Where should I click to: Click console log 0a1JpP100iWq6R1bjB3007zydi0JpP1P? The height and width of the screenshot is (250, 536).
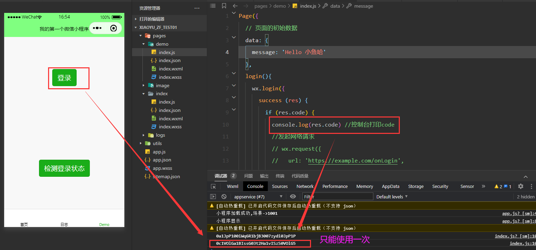coord(256,236)
